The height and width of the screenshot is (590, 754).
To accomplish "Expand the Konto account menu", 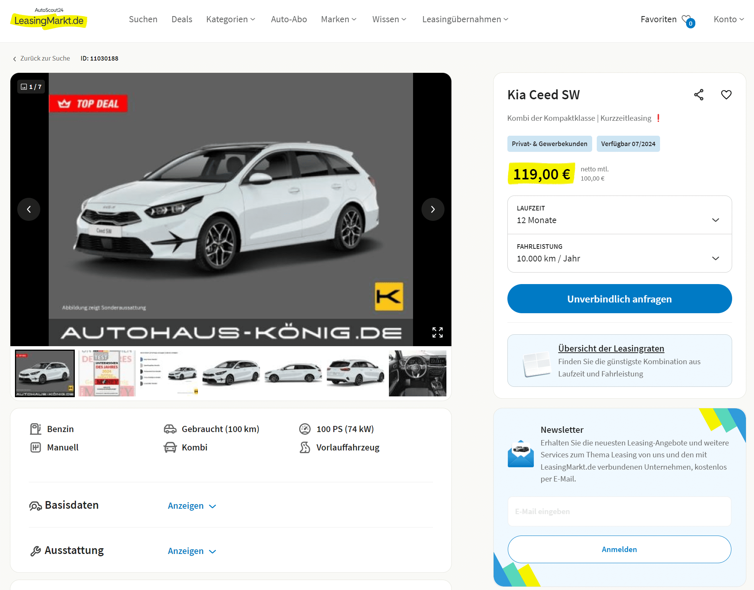I will [x=729, y=19].
